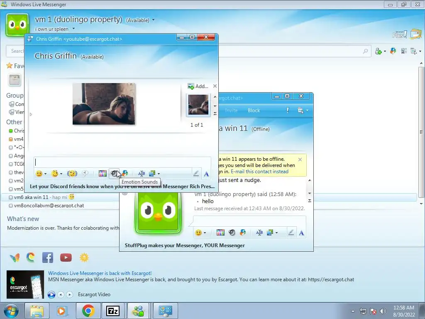Play the Escargot Video

(x=51, y=294)
